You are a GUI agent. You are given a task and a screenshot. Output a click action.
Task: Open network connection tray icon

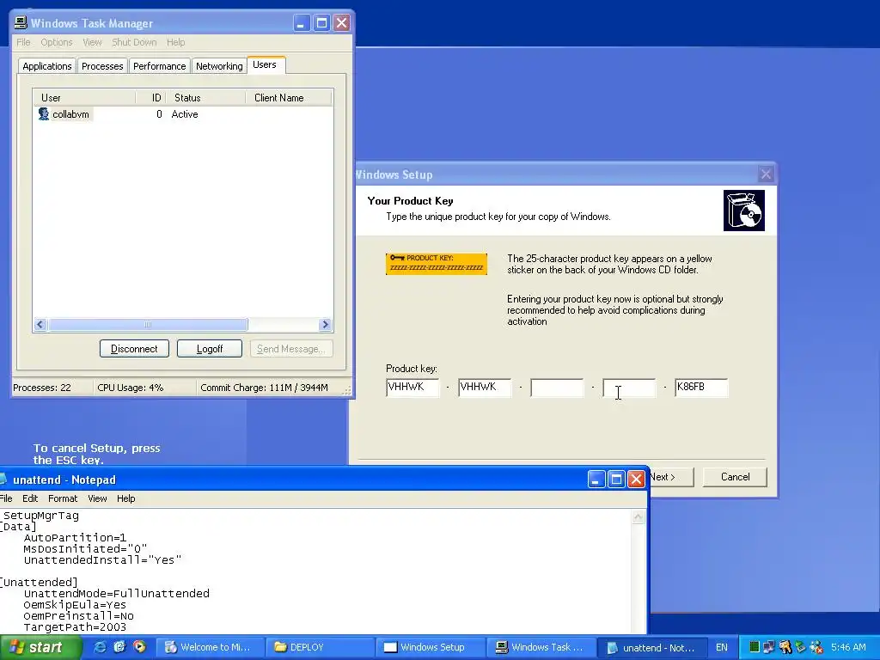tap(769, 647)
